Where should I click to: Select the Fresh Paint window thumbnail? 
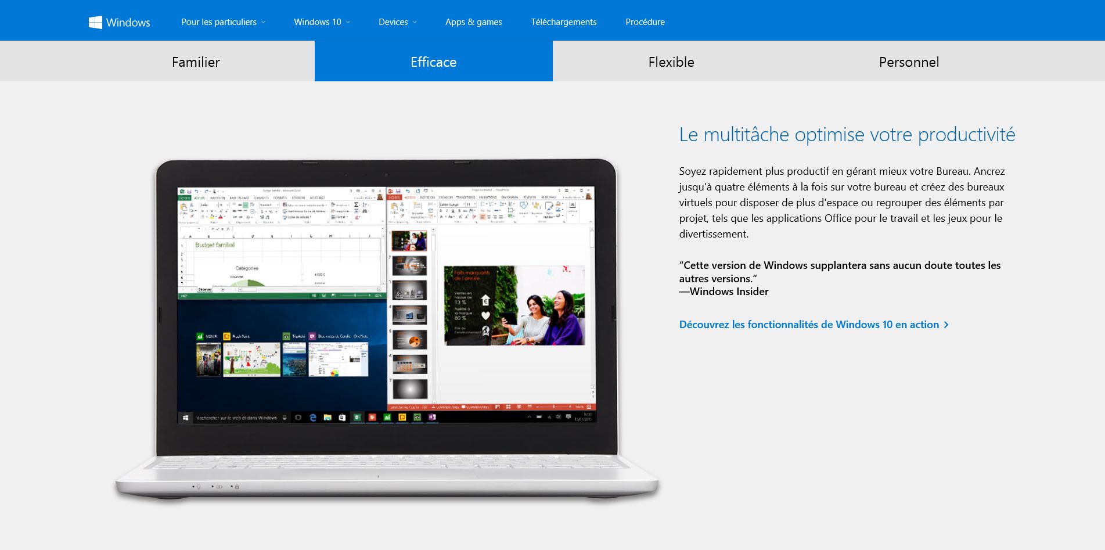coord(251,360)
